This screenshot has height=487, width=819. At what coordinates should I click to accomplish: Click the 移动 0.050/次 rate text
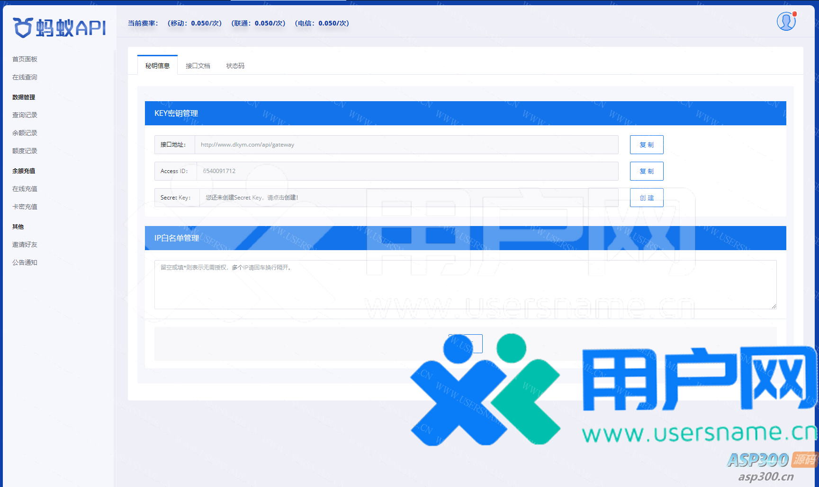195,23
